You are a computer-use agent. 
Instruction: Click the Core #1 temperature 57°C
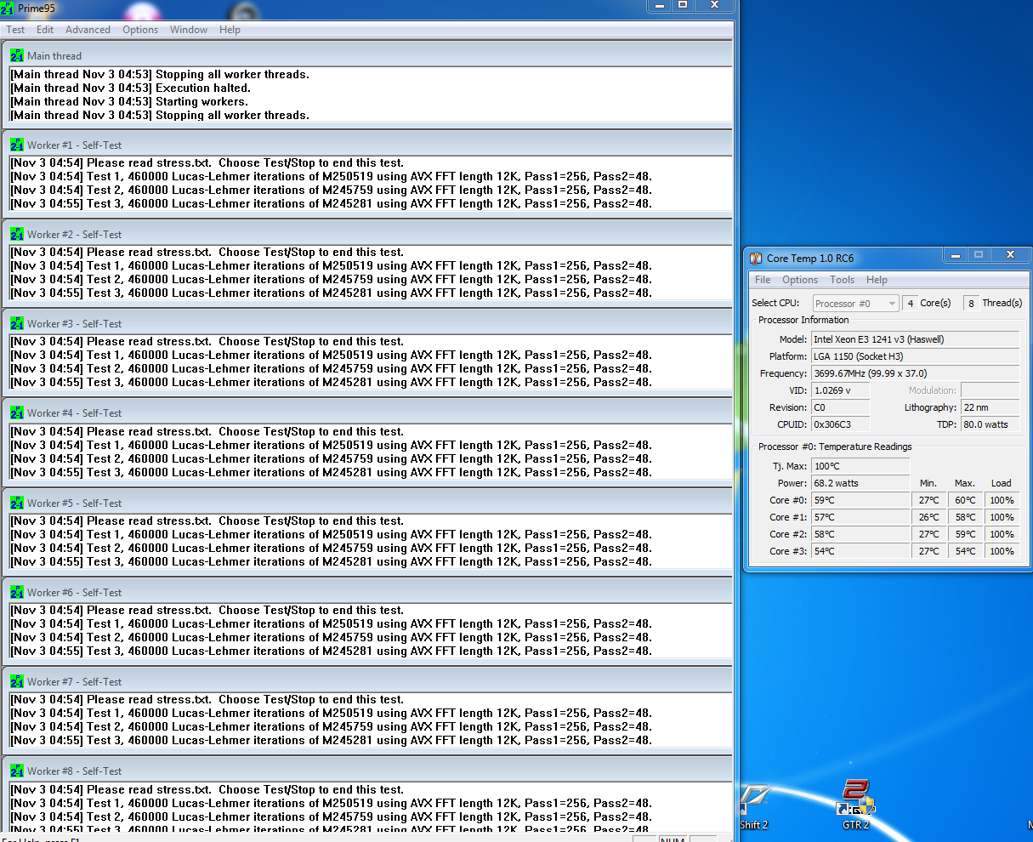click(x=860, y=517)
